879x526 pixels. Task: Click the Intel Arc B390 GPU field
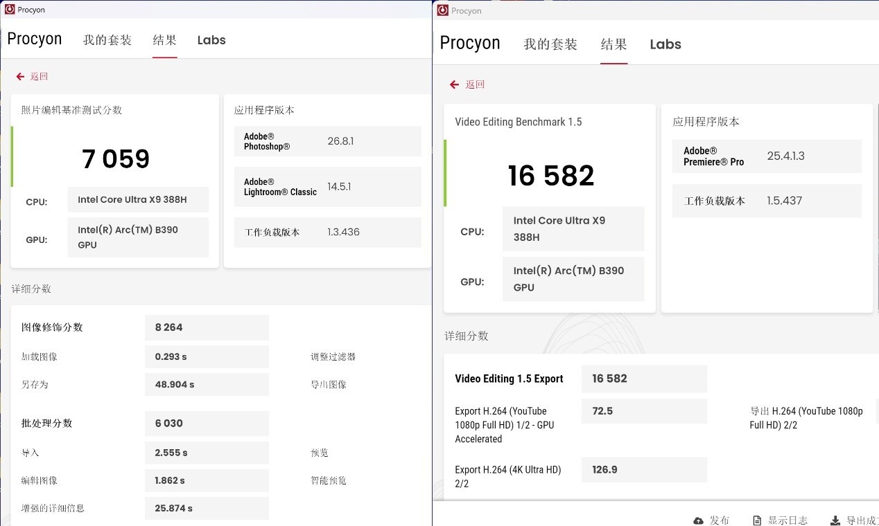pyautogui.click(x=138, y=237)
